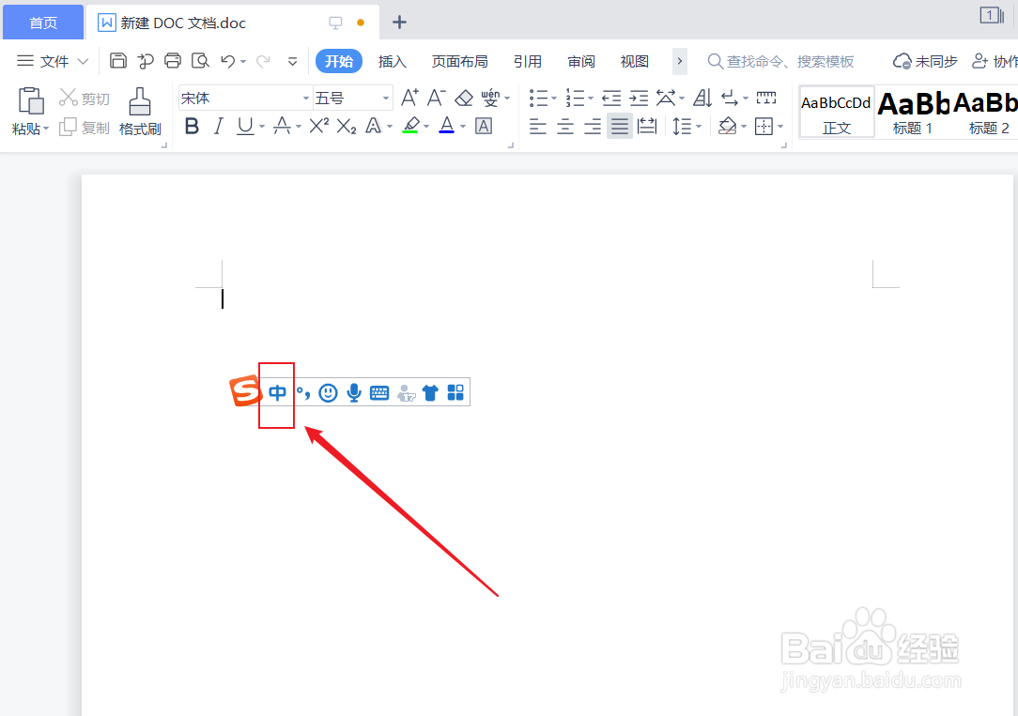
Task: Open bullet list dropdown arrow
Action: (x=554, y=99)
